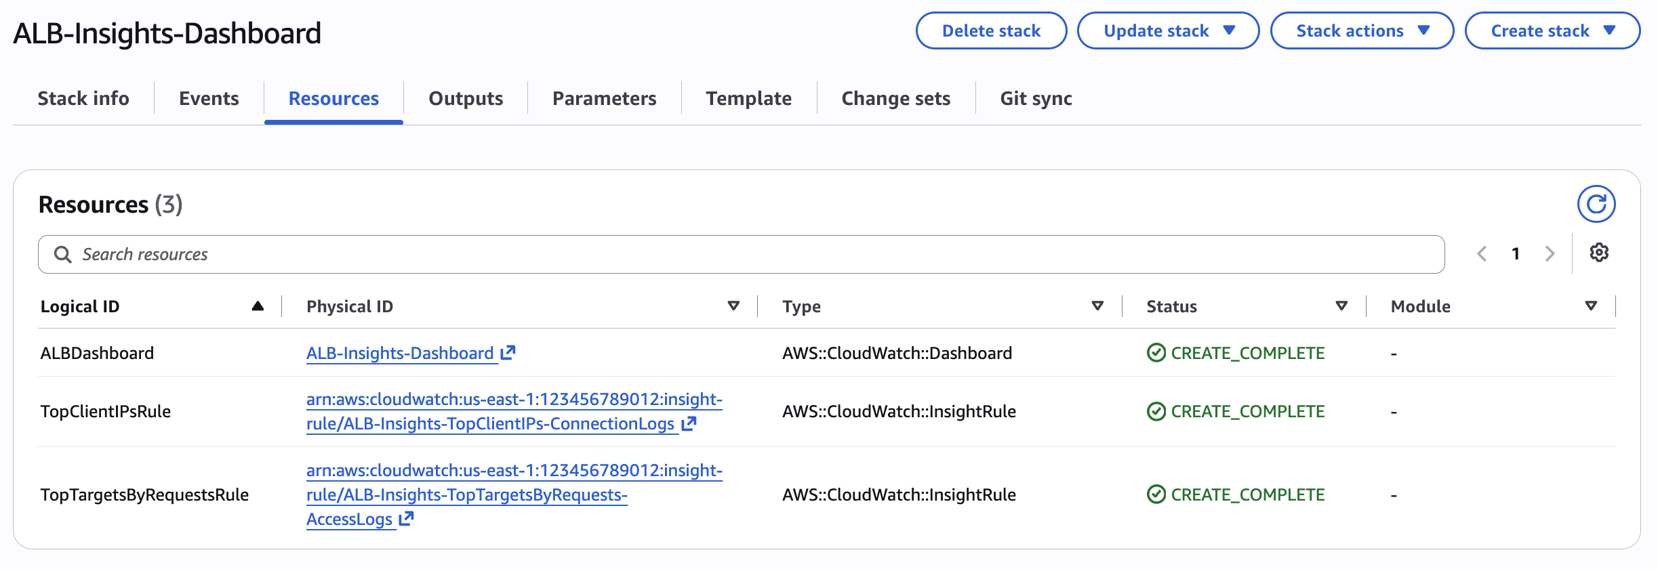This screenshot has height=569, width=1658.
Task: Sort by Logical ID ascending arrow
Action: click(x=258, y=306)
